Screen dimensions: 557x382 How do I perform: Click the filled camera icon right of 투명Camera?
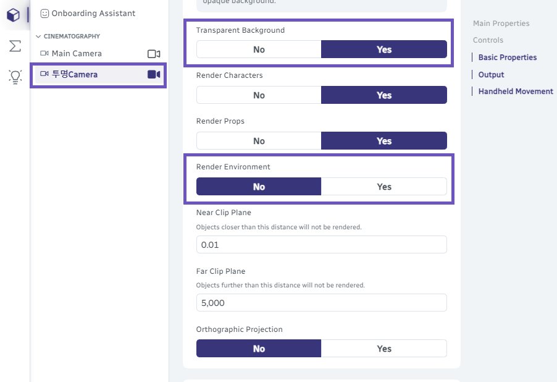pyautogui.click(x=154, y=75)
